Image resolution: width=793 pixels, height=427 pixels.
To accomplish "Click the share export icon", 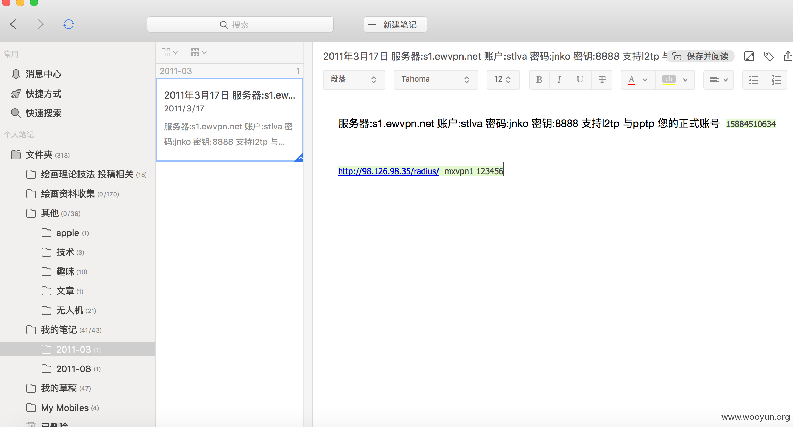I will (788, 56).
